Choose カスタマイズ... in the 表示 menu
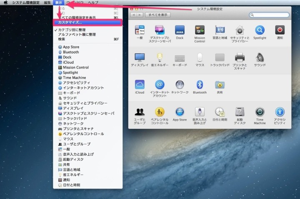 point(87,22)
